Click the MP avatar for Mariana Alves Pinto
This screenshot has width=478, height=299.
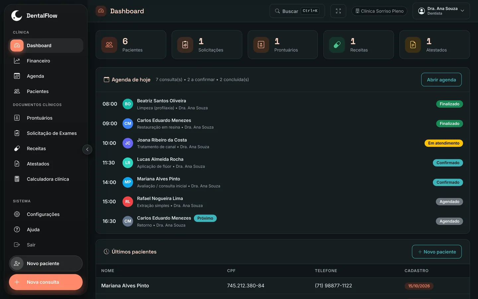128,182
